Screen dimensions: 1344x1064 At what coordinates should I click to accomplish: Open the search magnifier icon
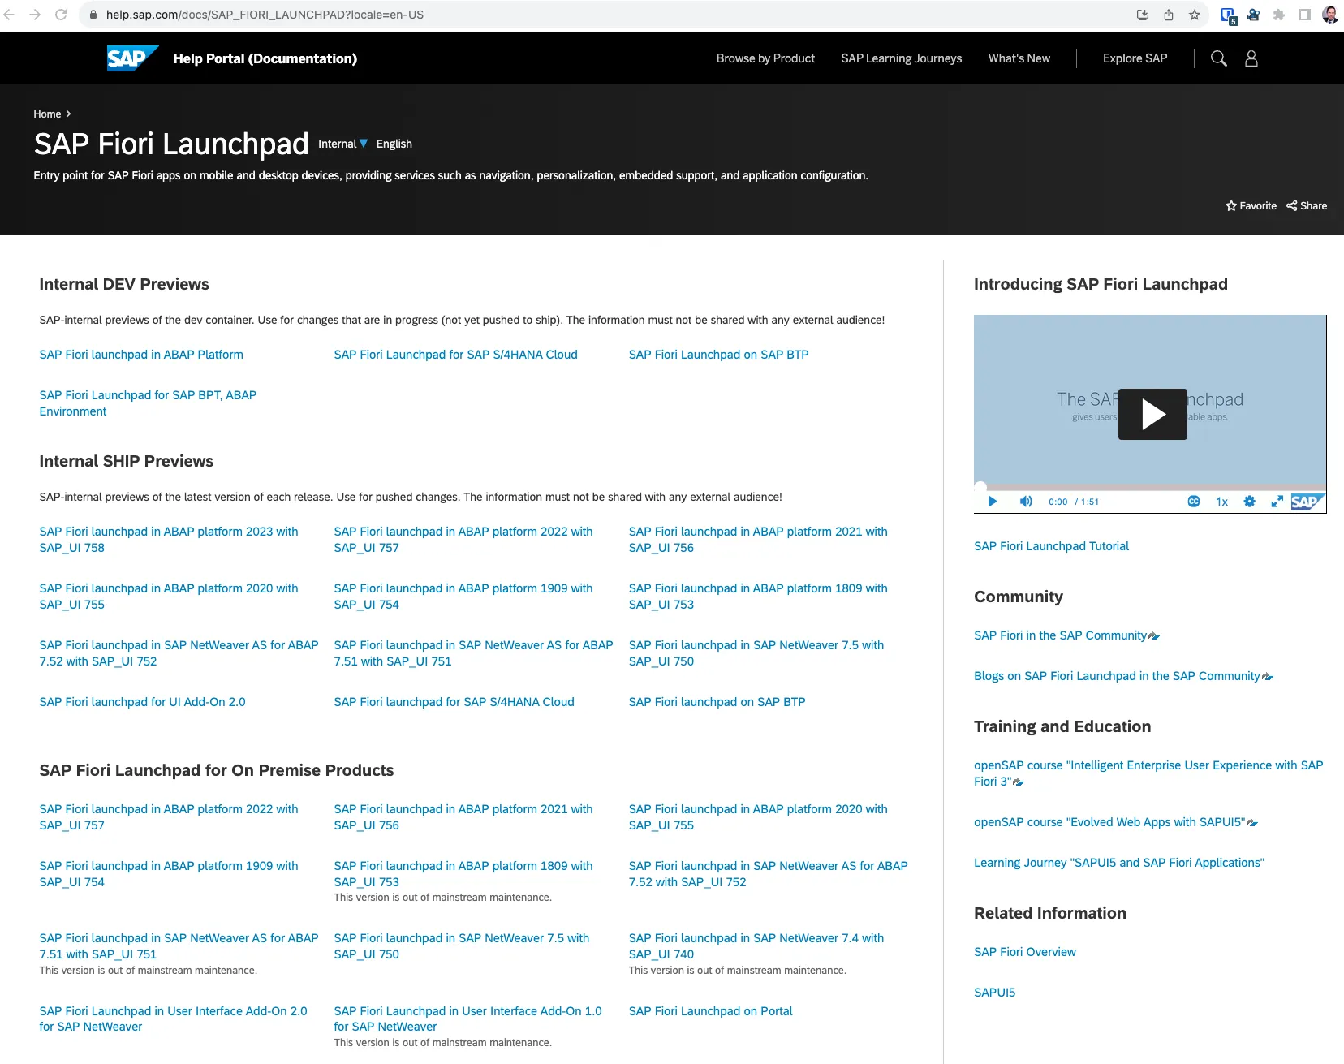coord(1218,58)
